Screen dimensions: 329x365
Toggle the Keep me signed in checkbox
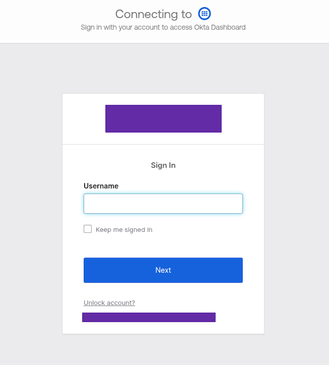pos(87,228)
